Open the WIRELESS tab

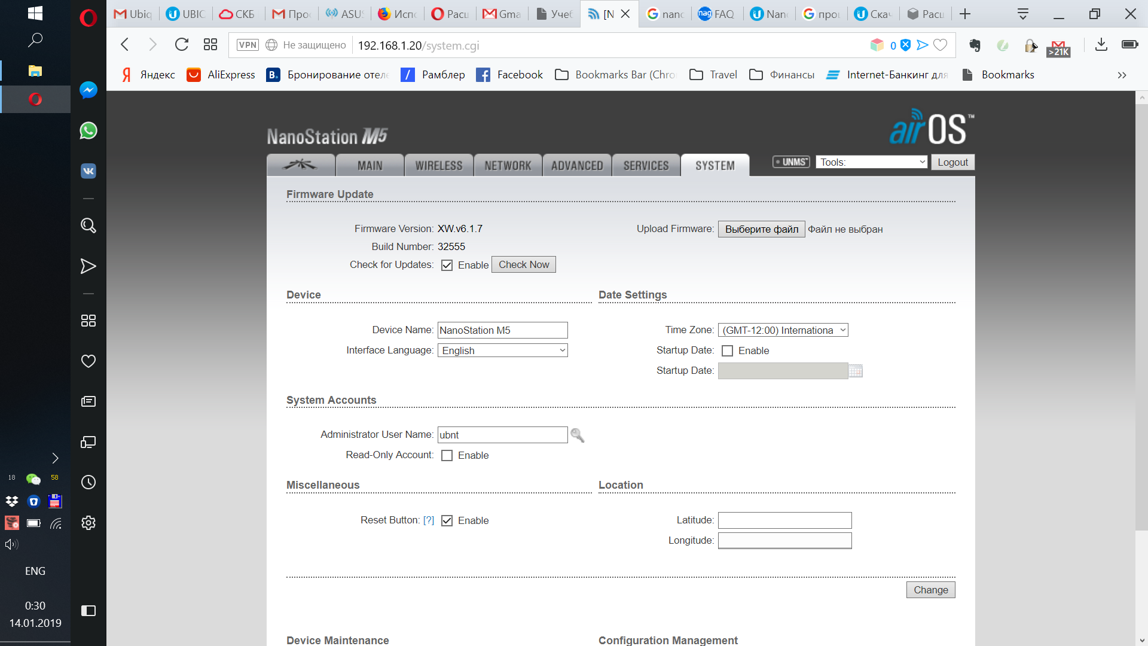click(x=438, y=165)
